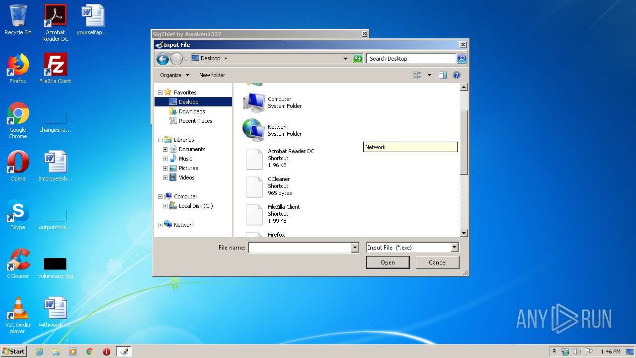Select the Firefox desktop icon
636x358 pixels.
tap(18, 69)
